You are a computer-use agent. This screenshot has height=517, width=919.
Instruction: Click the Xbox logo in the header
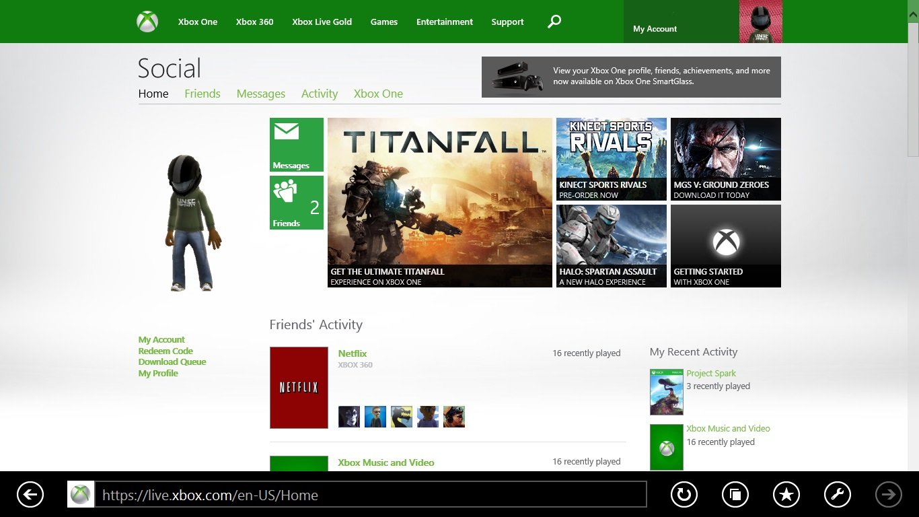[147, 22]
